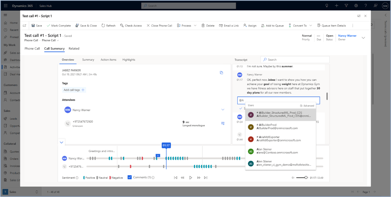This screenshot has width=391, height=197.
Task: Click the Delete trash icon in toolbar
Action: tap(203, 25)
